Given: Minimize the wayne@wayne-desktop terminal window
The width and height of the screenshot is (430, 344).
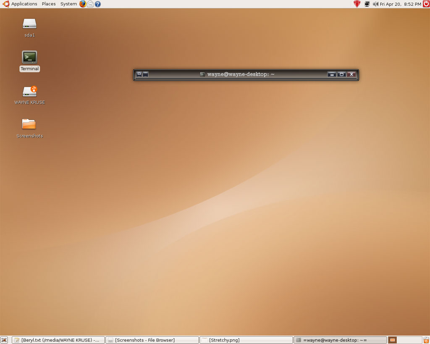Looking at the screenshot, I should pyautogui.click(x=332, y=74).
